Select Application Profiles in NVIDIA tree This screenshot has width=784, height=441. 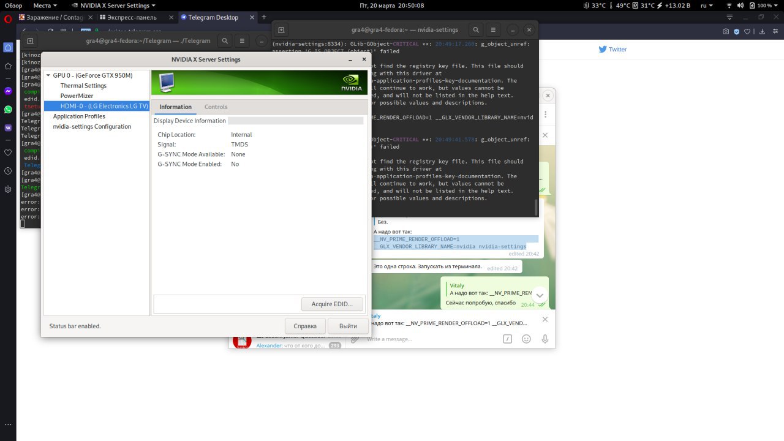(79, 116)
